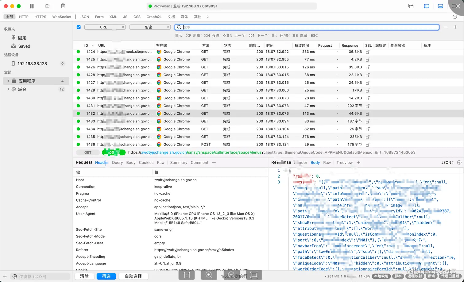Viewport: 464px width, 282px height.
Task: Clear the session with the trash icon
Action: coord(63,6)
